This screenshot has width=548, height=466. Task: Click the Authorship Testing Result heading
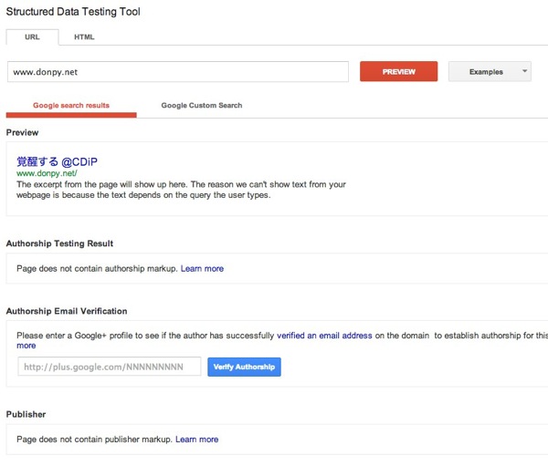(x=59, y=243)
